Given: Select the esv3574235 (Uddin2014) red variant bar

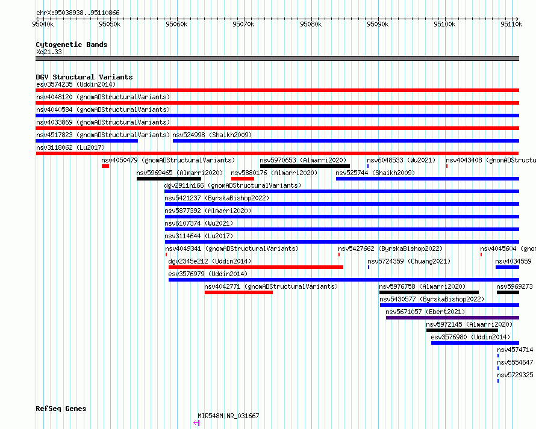Looking at the screenshot, I should (x=277, y=90).
